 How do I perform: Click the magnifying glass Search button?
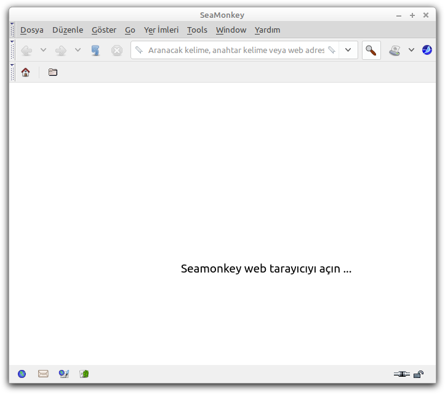[x=371, y=51]
